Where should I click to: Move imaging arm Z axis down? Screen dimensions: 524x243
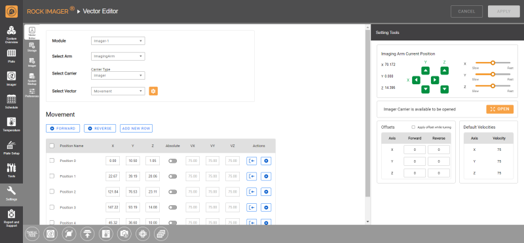click(x=444, y=89)
